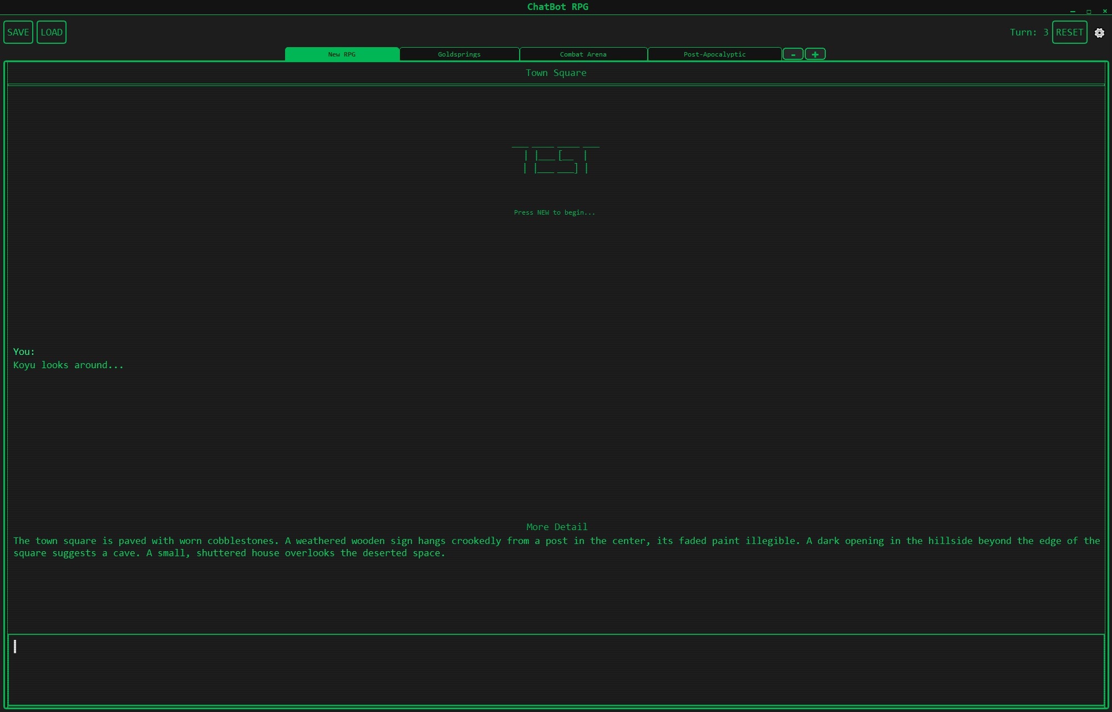Click the minus button to remove a tab
The width and height of the screenshot is (1112, 712).
[793, 54]
